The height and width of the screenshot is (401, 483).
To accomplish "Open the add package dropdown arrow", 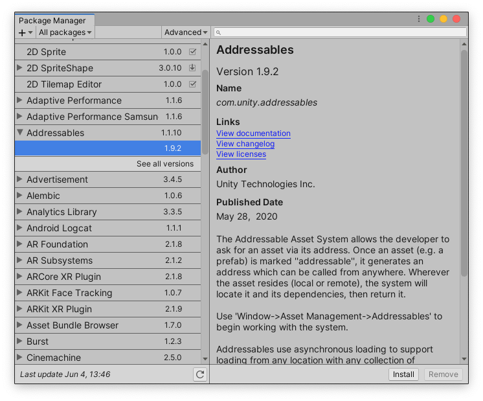I will click(x=30, y=32).
